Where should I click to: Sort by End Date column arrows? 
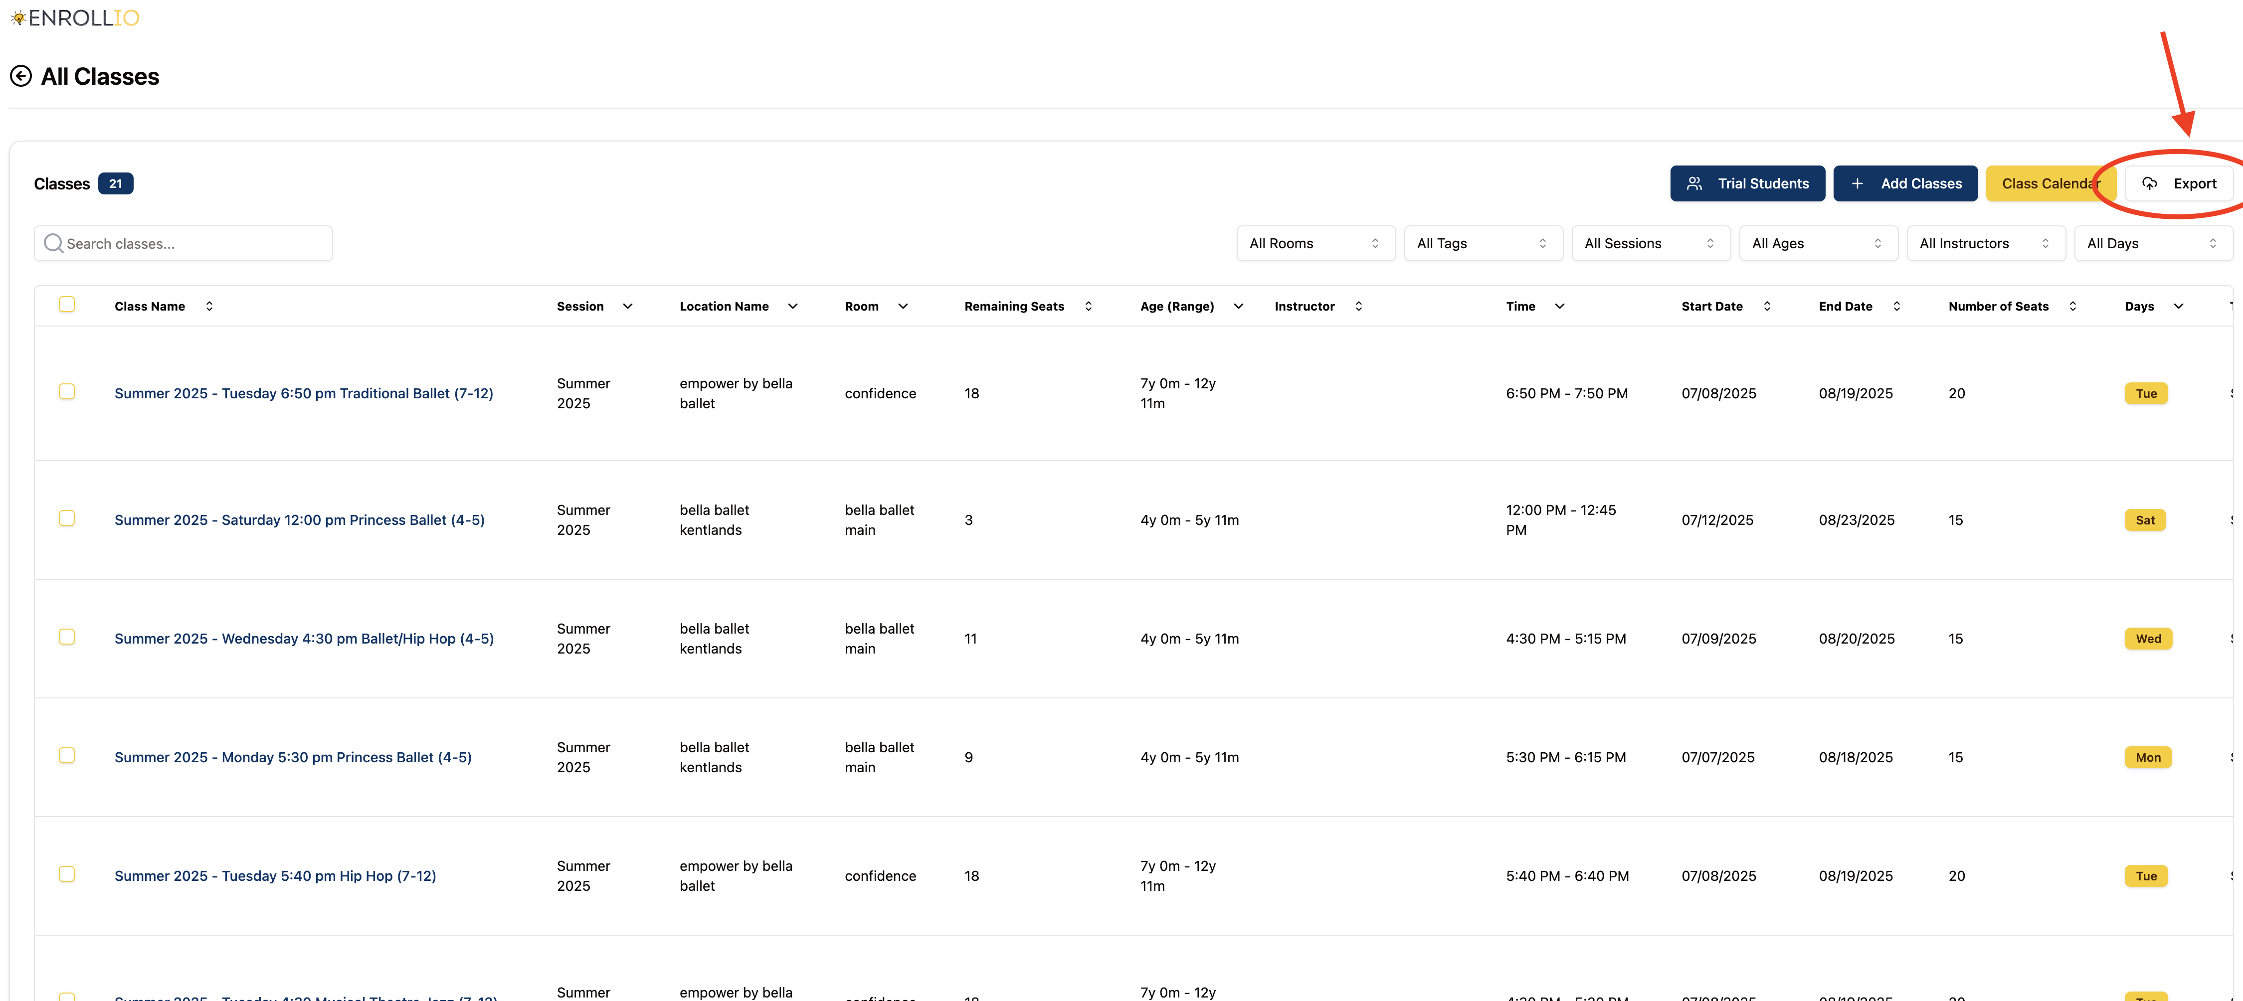[1896, 307]
